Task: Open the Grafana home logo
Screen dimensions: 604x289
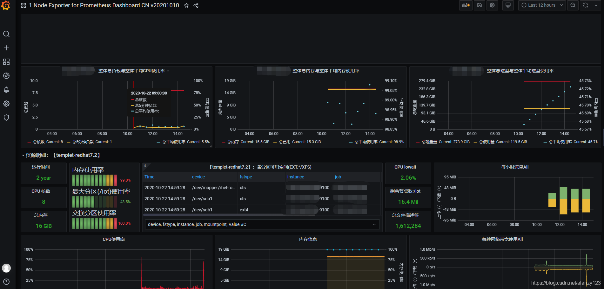Action: click(x=6, y=5)
